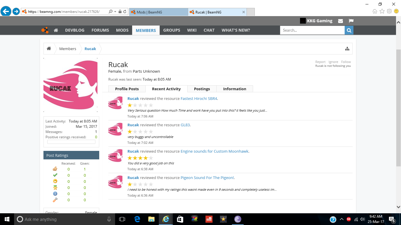Click Rucak's large profile avatar
Image resolution: width=401 pixels, height=225 pixels.
pos(70,85)
